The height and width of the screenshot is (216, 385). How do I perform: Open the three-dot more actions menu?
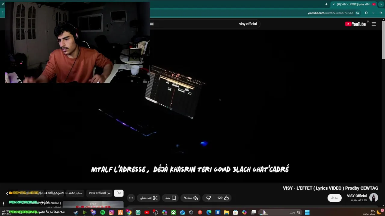131,198
